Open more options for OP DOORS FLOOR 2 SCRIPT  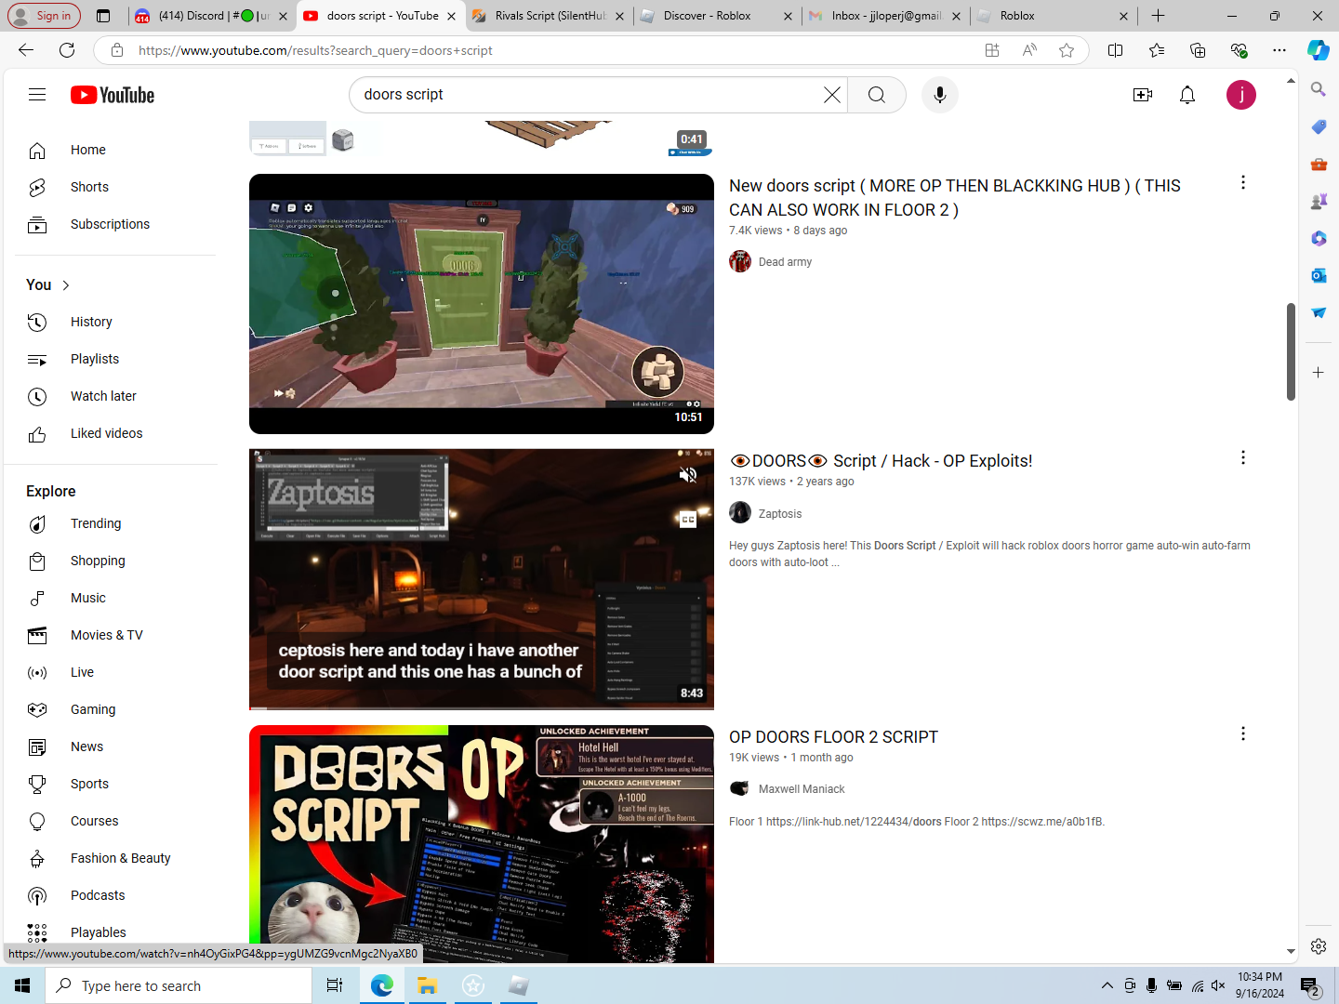coord(1243,733)
